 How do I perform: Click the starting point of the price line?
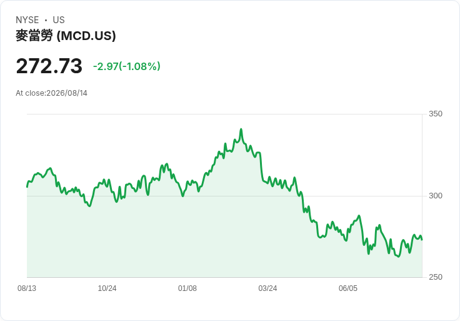point(27,187)
